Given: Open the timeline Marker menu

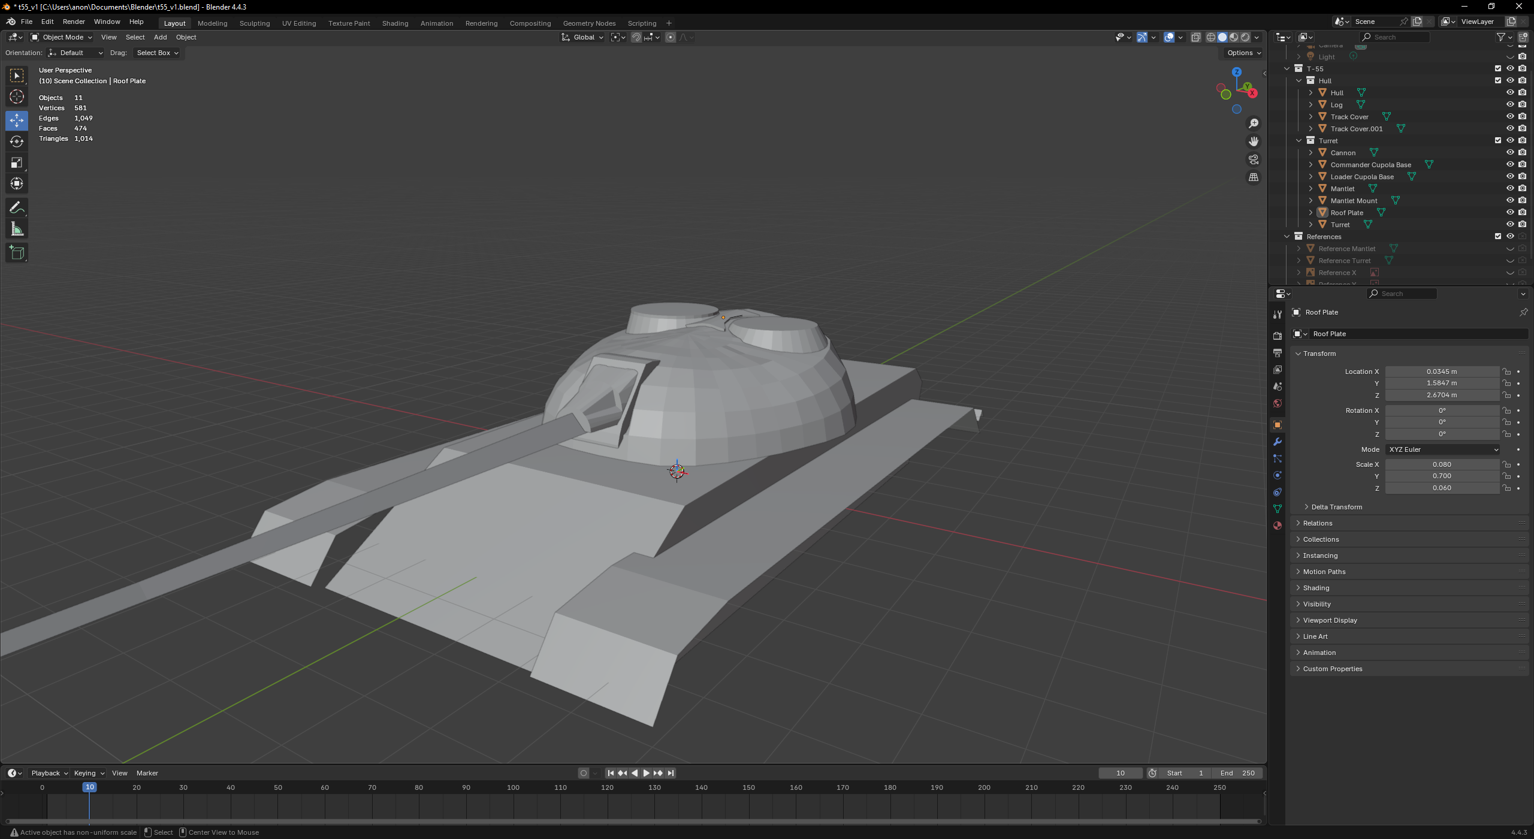Looking at the screenshot, I should tap(147, 773).
